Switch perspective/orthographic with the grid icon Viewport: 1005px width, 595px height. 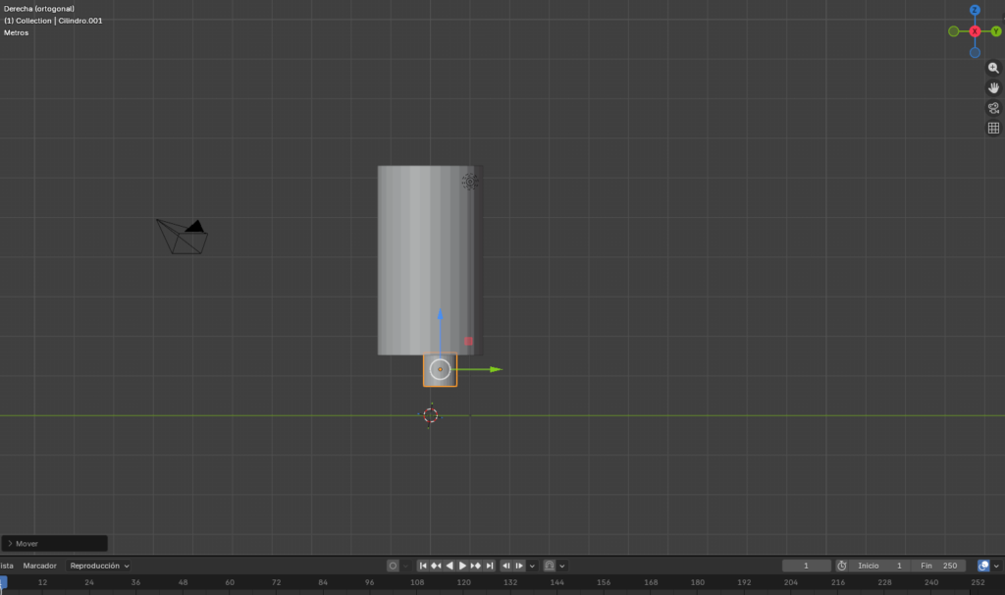[x=993, y=128]
